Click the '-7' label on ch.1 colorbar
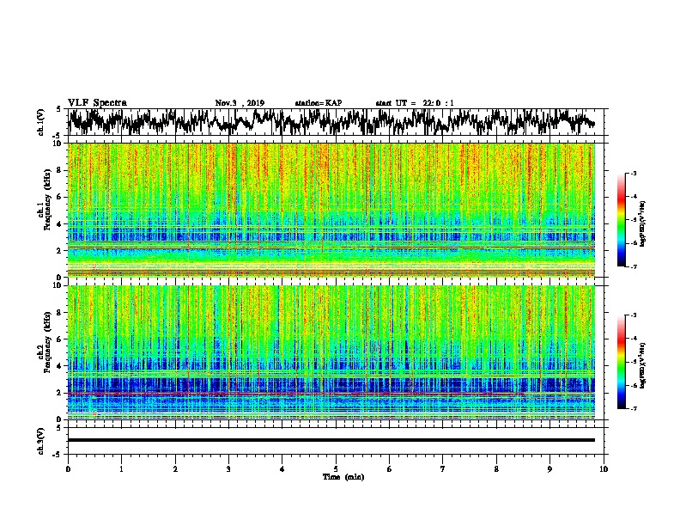Image resolution: width=680 pixels, height=526 pixels. (633, 266)
